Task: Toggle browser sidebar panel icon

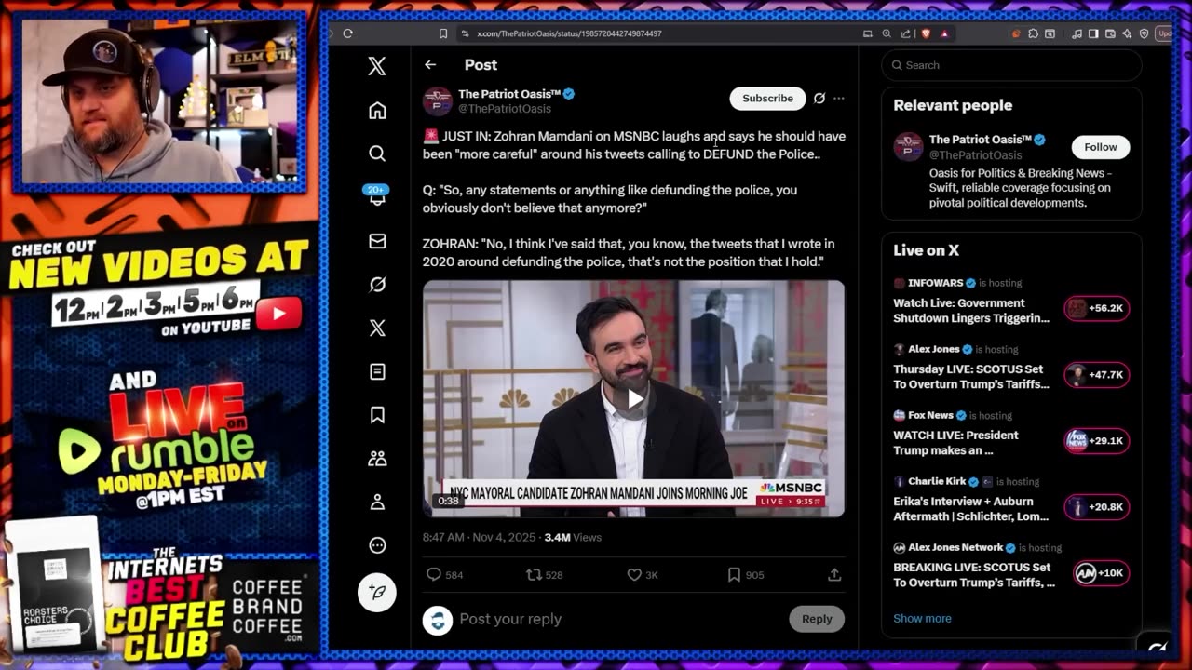Action: point(1093,33)
